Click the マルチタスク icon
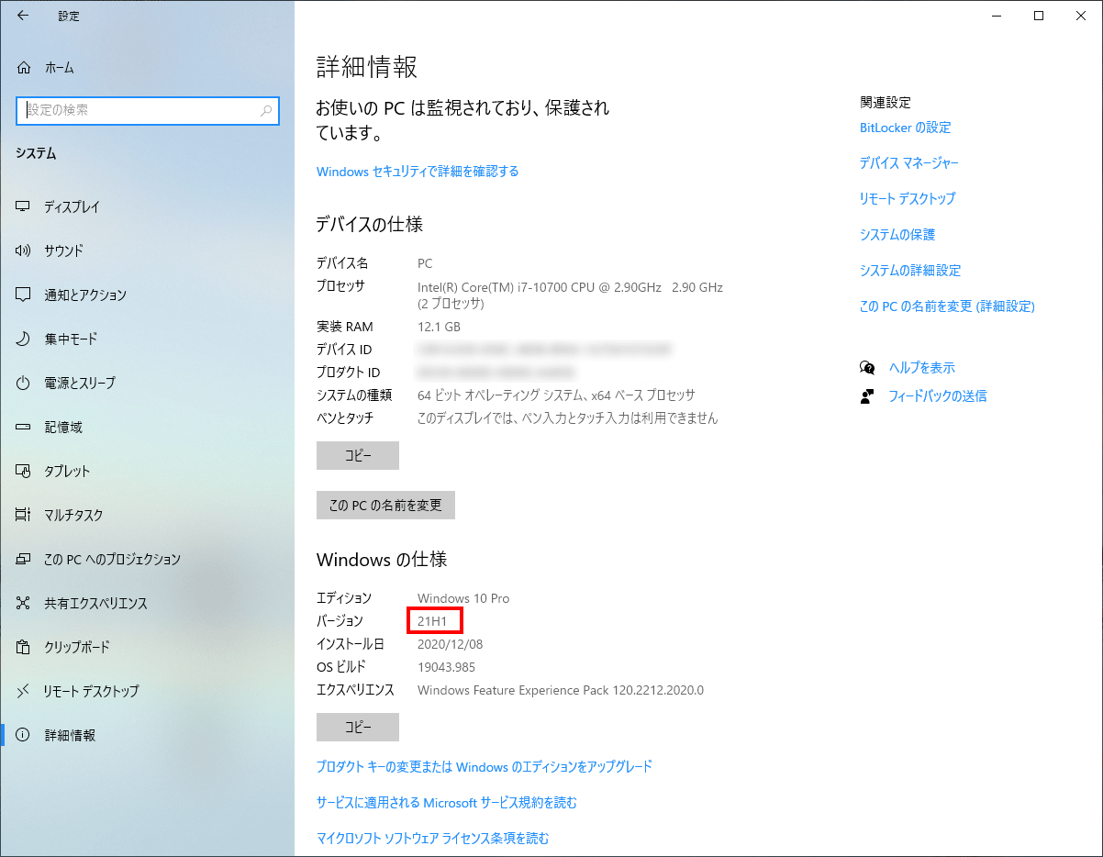Screen dimensions: 1103x857 click(24, 515)
